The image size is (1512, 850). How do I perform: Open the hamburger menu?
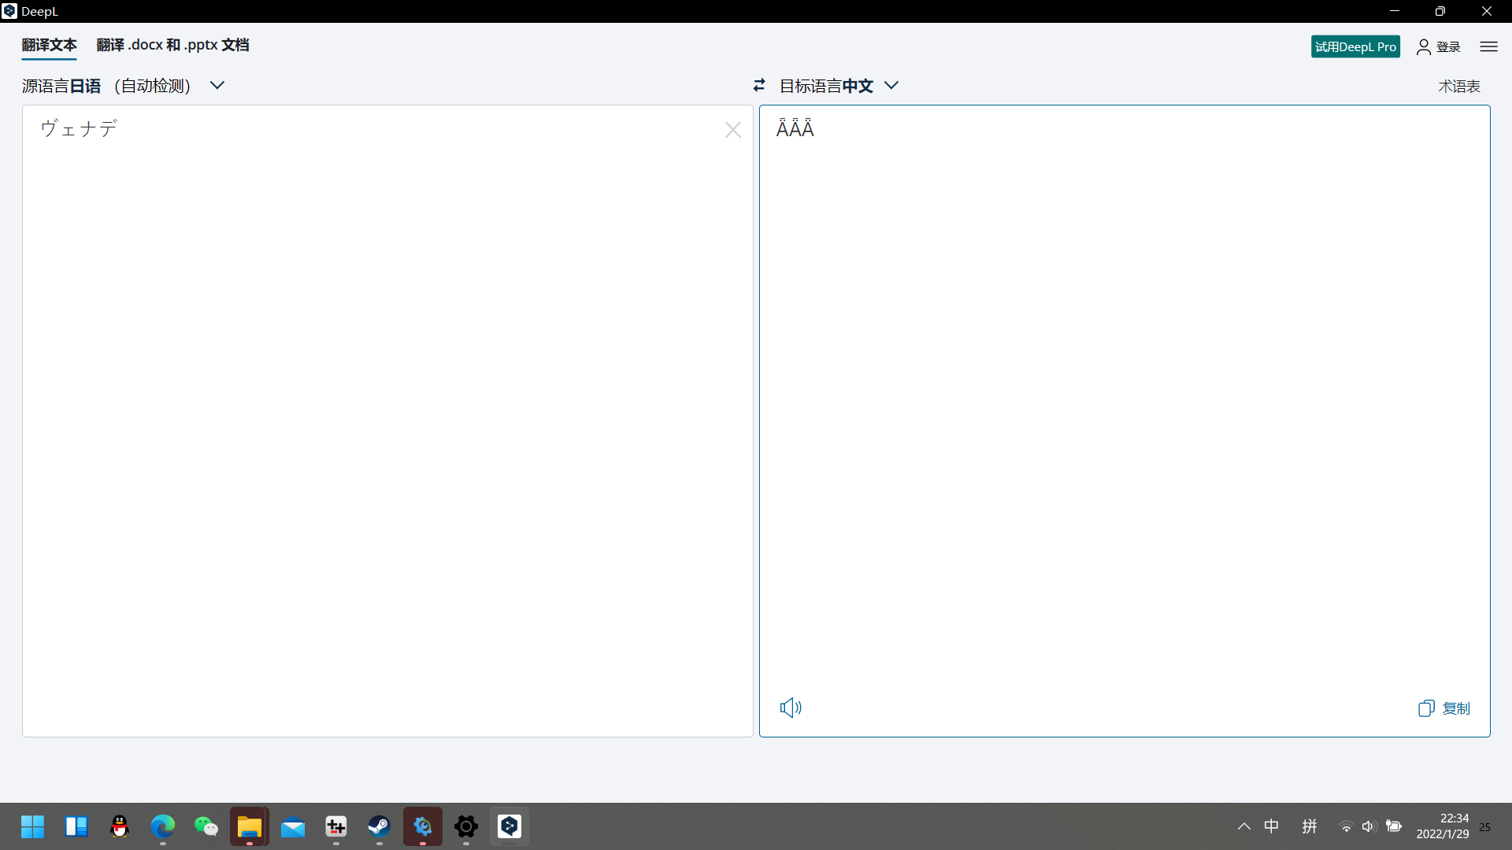1488,46
